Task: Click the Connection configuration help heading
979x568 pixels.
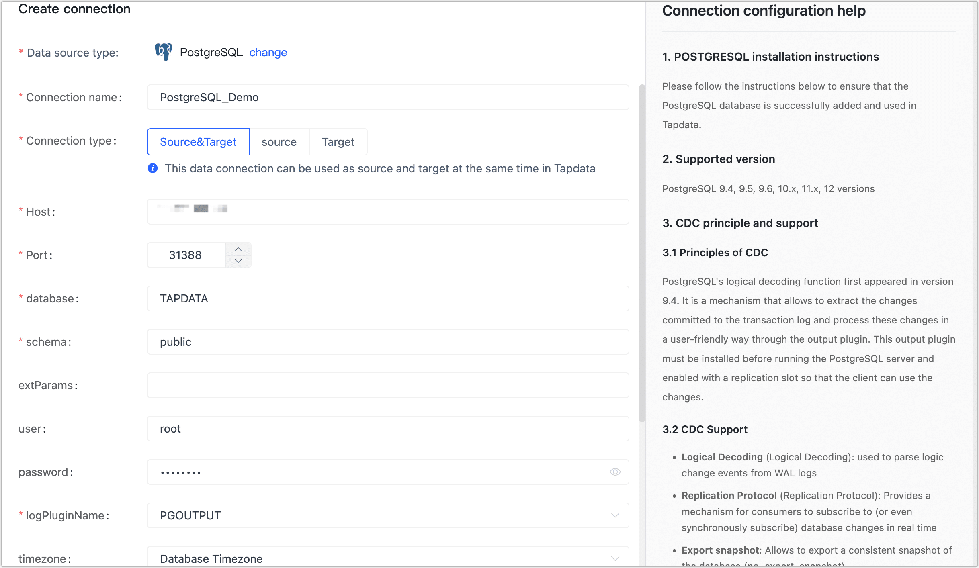Action: pyautogui.click(x=764, y=10)
